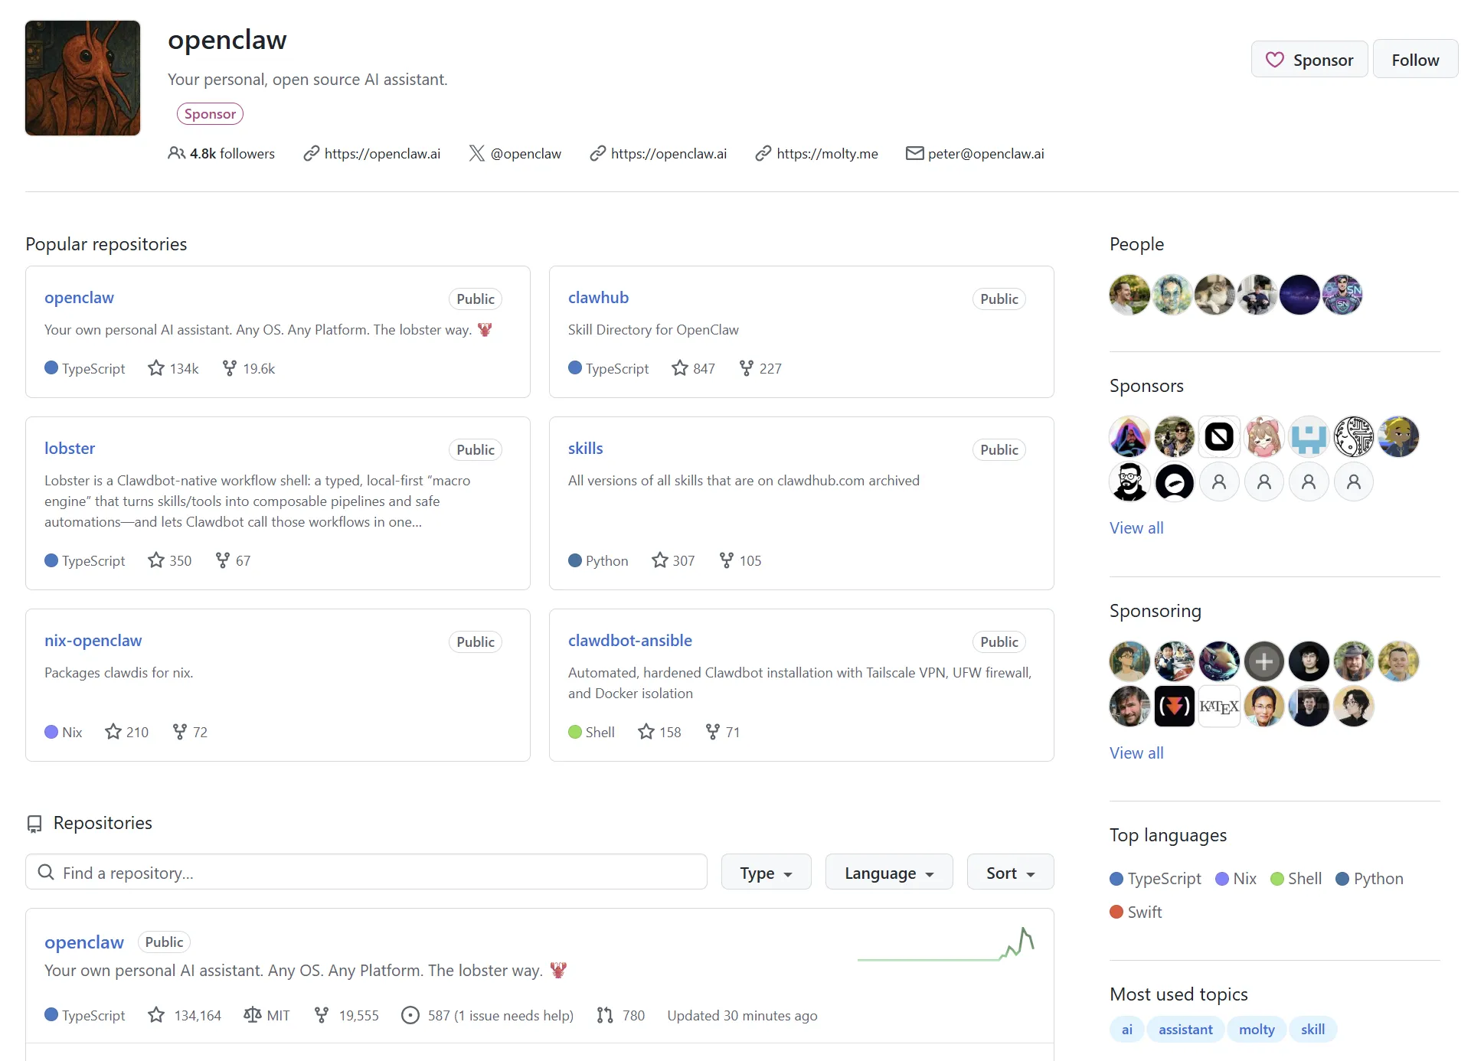Click View all under Sponsors
The image size is (1471, 1061).
(1136, 527)
